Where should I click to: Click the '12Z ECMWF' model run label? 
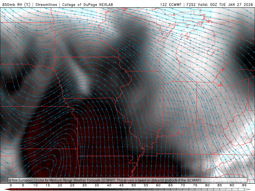coord(171,4)
